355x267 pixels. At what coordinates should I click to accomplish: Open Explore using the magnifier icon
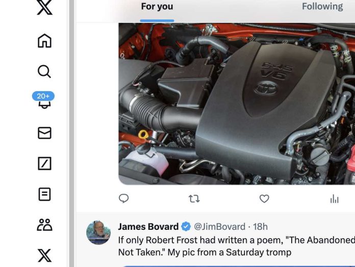(44, 71)
